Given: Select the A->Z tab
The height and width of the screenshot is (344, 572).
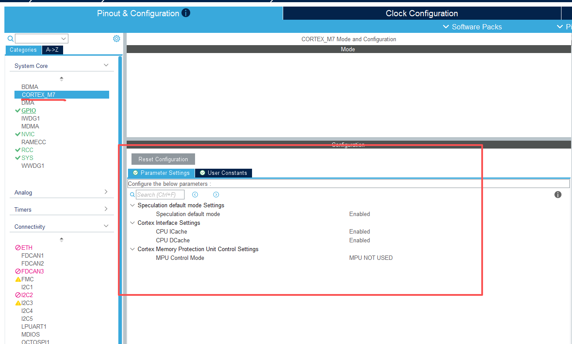Looking at the screenshot, I should [53, 50].
